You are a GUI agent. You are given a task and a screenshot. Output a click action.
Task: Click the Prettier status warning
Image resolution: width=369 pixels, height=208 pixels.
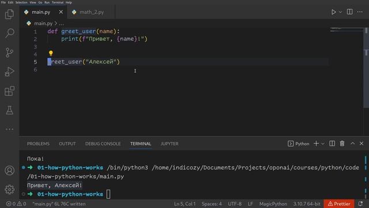(339, 204)
